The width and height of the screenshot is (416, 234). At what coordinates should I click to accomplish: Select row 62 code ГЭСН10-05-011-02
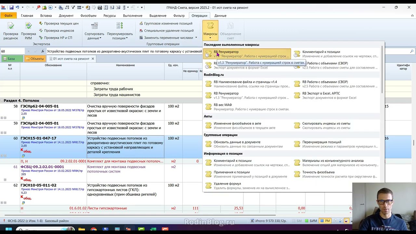tap(38, 185)
